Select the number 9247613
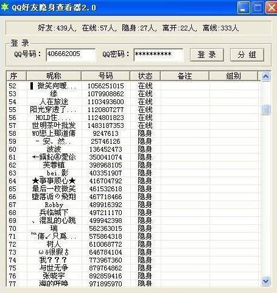This screenshot has width=277, height=293. [x=105, y=133]
